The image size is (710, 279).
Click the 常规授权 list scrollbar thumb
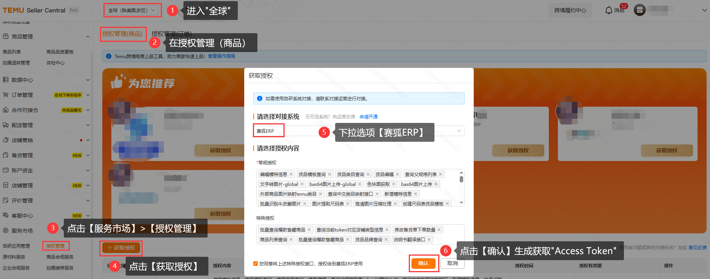(x=461, y=179)
